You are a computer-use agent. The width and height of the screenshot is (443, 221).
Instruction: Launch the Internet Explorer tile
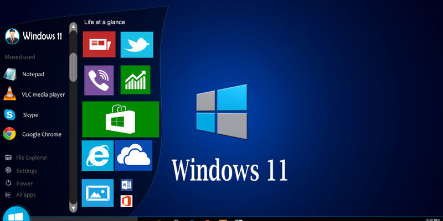pos(97,156)
